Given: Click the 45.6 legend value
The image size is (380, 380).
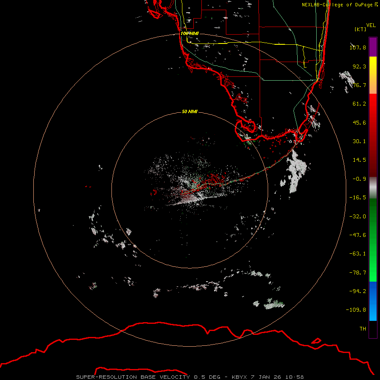Looking at the screenshot, I should [x=359, y=122].
